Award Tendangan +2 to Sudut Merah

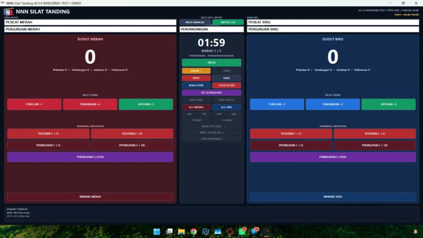(x=90, y=104)
